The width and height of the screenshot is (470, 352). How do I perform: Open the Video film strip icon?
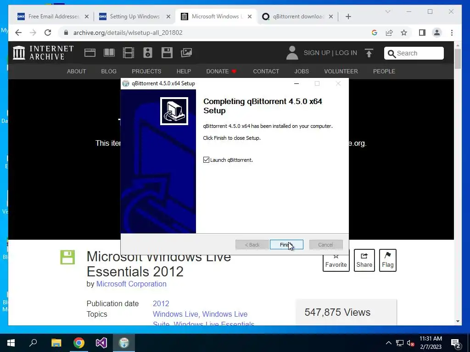click(129, 53)
